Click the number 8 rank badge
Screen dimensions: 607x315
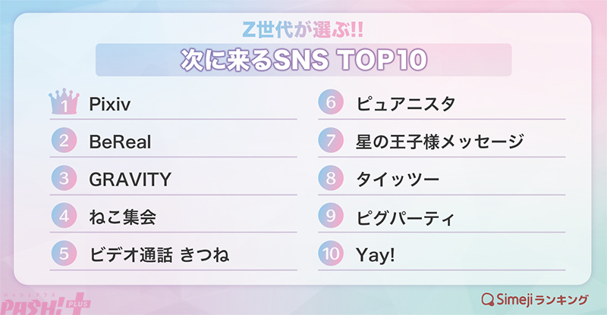click(x=332, y=179)
